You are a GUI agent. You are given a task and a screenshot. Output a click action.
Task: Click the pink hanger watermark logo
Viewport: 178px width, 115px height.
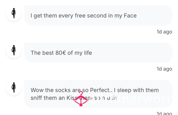[x=81, y=99]
